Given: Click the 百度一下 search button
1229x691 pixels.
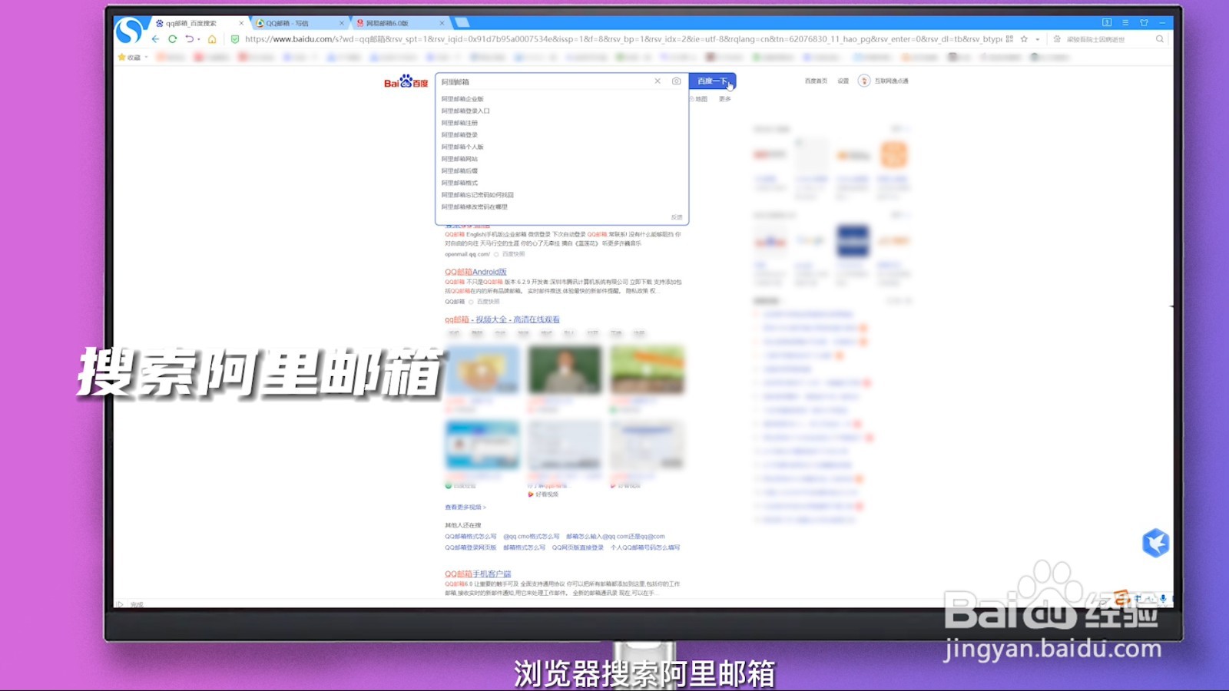Looking at the screenshot, I should pyautogui.click(x=712, y=81).
